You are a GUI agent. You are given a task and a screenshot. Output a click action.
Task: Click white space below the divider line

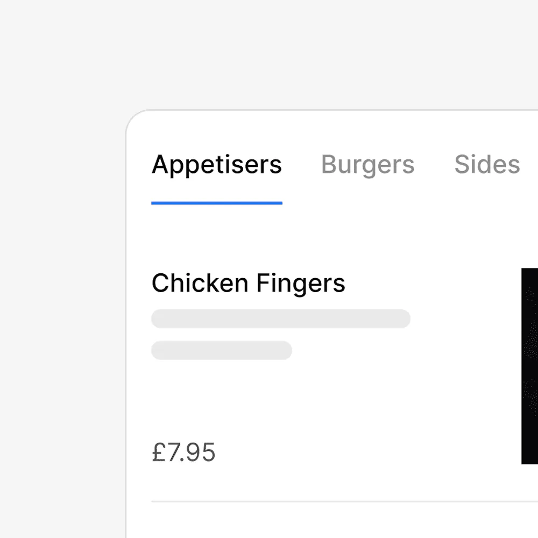coord(323,521)
